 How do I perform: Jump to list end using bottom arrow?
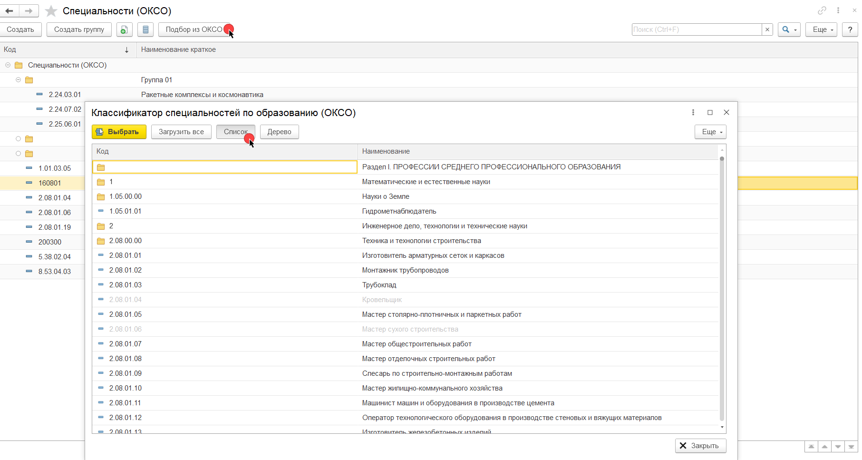tap(851, 447)
